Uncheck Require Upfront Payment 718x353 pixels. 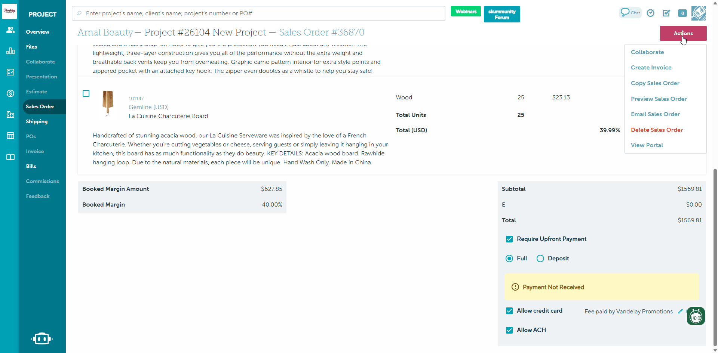click(x=509, y=239)
